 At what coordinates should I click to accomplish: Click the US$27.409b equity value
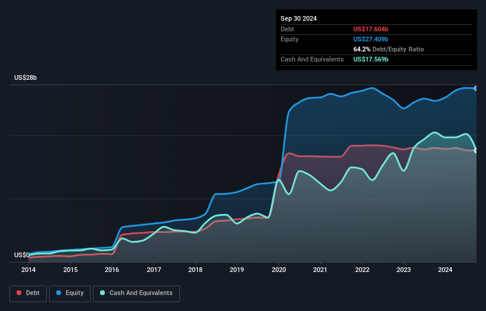pos(371,39)
